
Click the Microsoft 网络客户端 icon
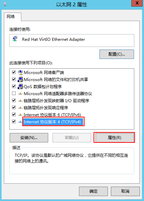[20, 72]
